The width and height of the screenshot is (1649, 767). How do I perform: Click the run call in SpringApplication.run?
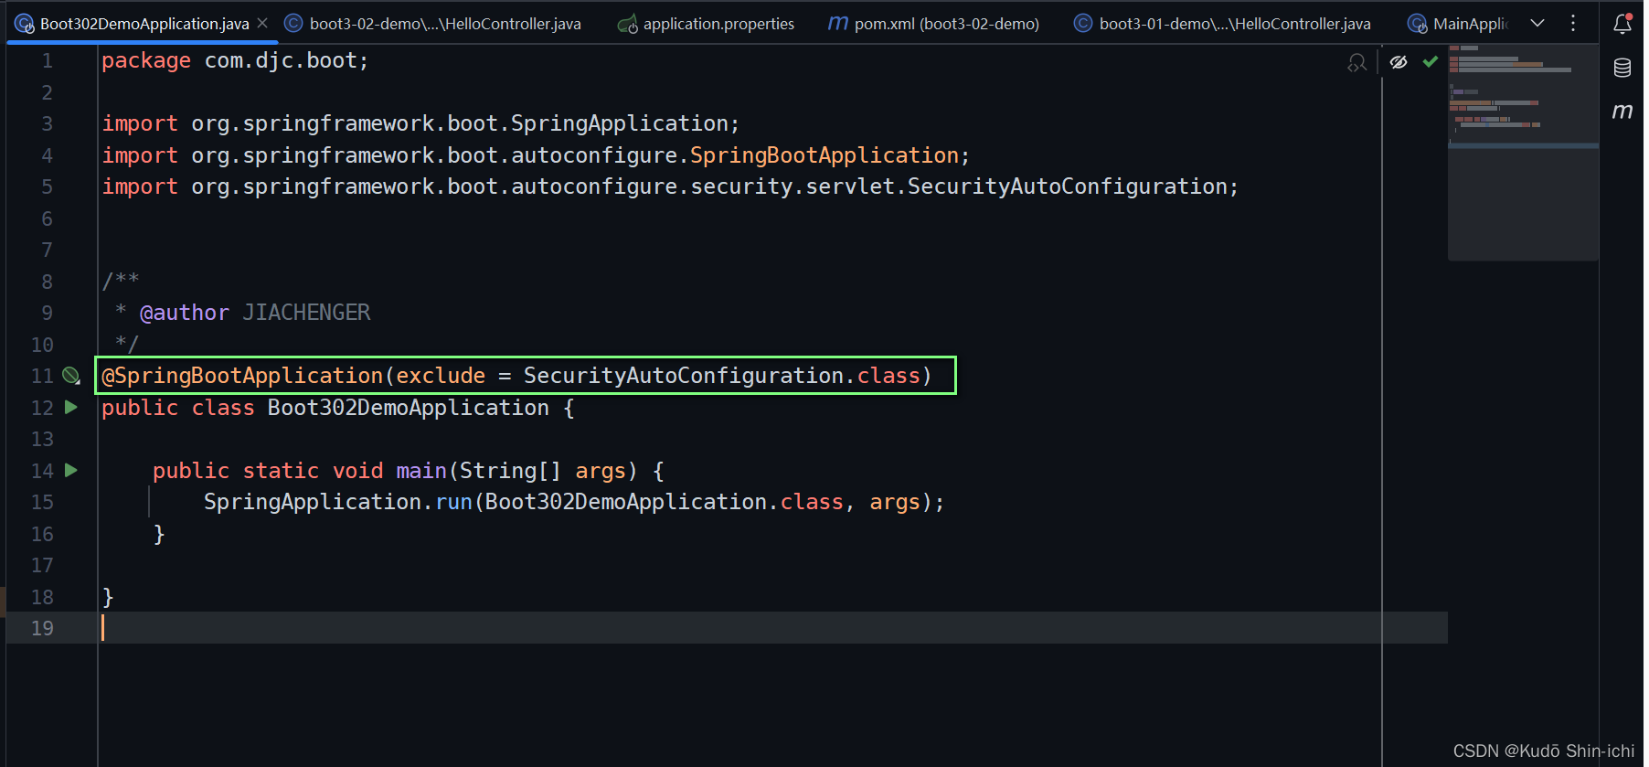(453, 502)
